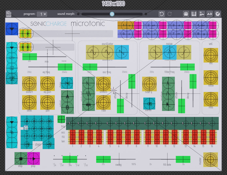Select drum channel 2 button
Screen dimensions: 227x175
(151, 26)
